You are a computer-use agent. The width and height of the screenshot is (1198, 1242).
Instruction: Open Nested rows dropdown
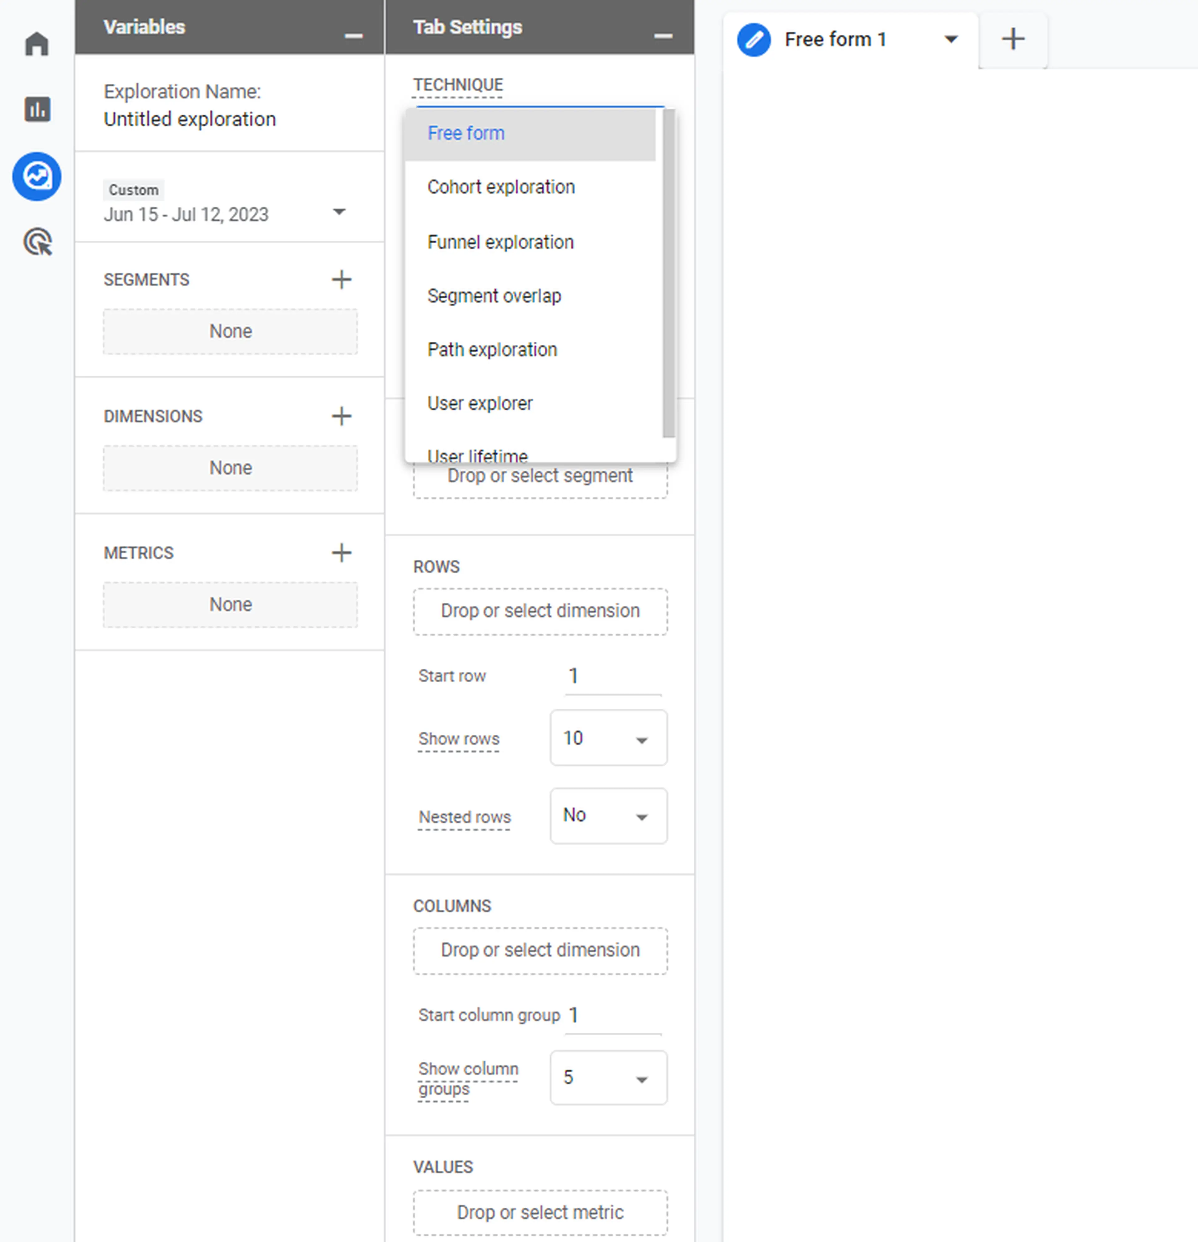(x=608, y=815)
